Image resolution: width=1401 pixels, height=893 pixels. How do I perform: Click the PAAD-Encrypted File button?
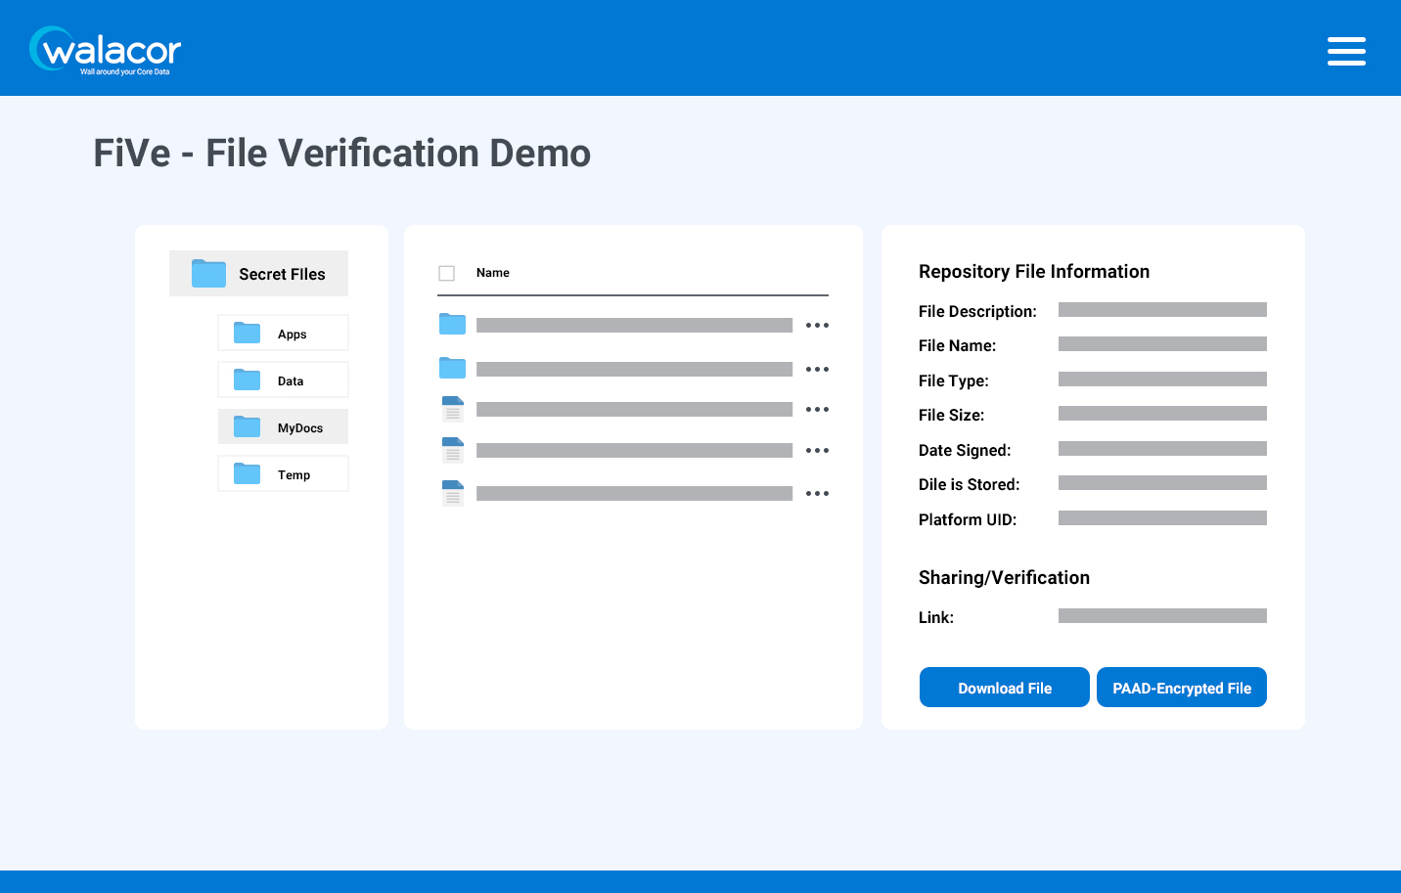pyautogui.click(x=1182, y=688)
